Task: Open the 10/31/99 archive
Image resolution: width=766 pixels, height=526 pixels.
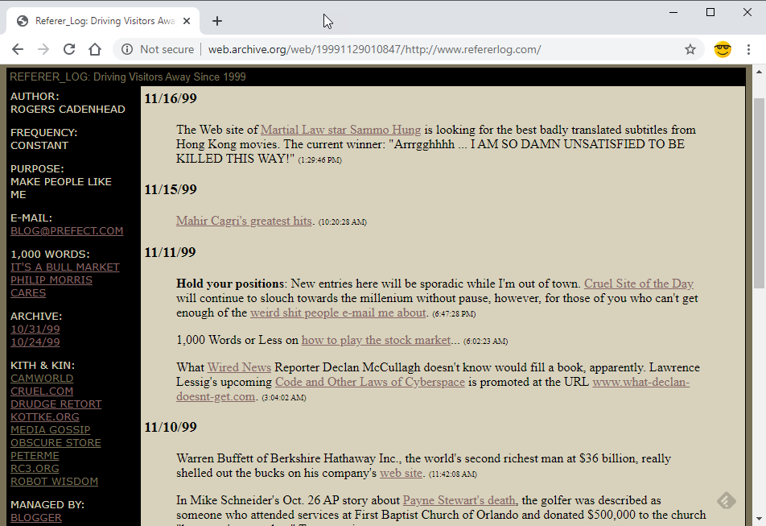Action: tap(35, 329)
